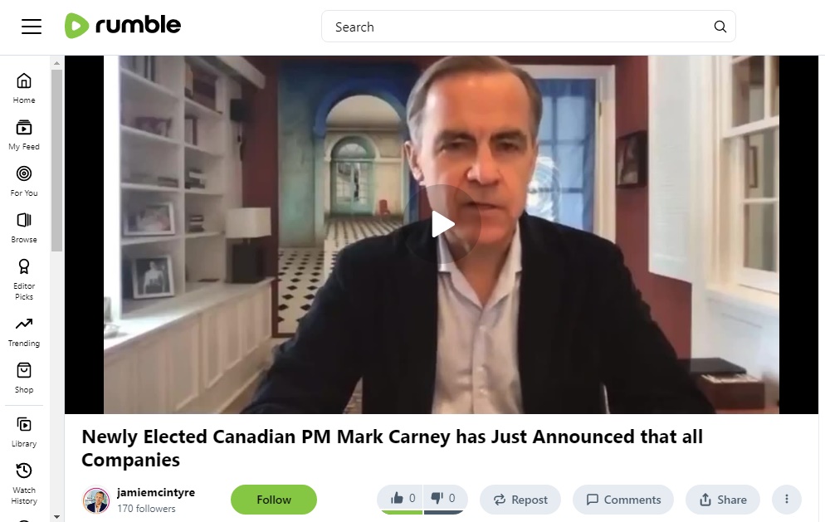Click the Repost button
The height and width of the screenshot is (522, 825).
(520, 500)
